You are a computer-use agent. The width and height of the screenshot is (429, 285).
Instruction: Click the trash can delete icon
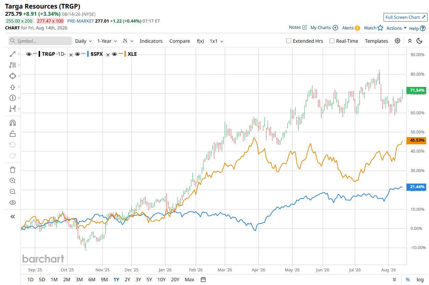(13, 170)
